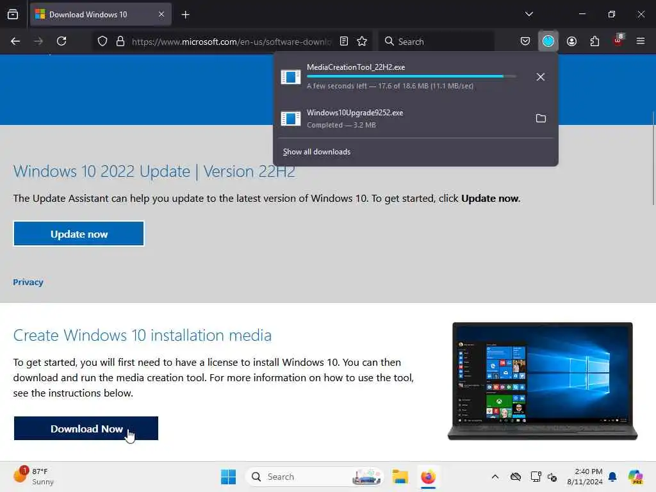Open the weather widget showing 87°F Sunny

[x=33, y=477]
